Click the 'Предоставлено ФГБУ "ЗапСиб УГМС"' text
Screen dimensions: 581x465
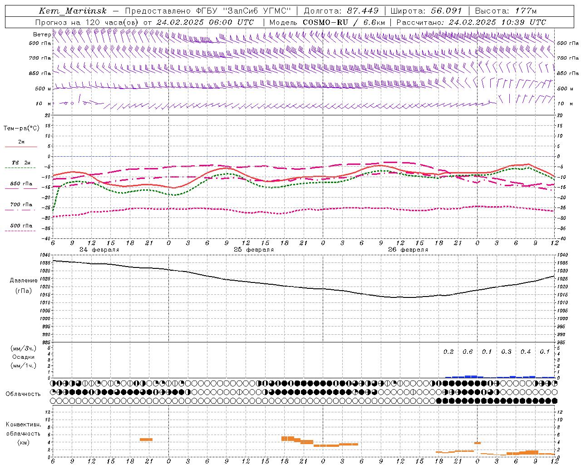(x=207, y=11)
